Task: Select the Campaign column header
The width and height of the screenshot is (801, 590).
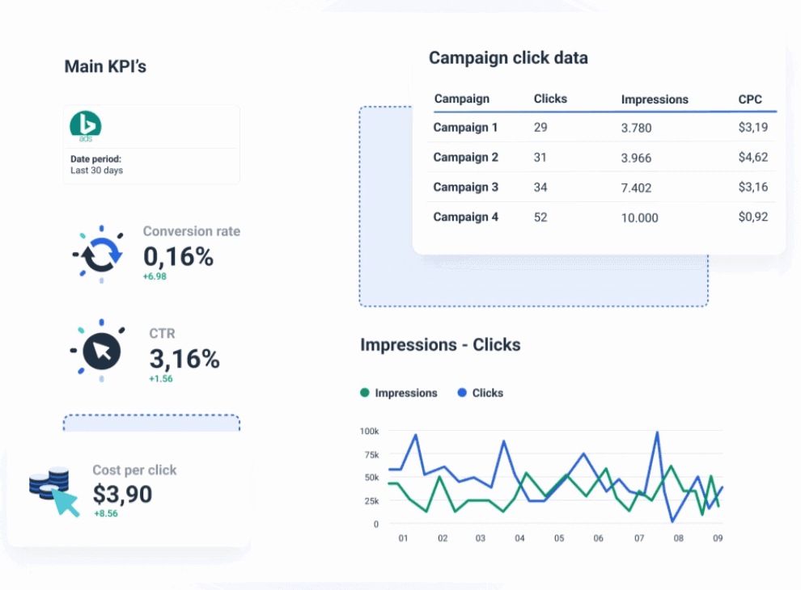Action: pos(461,99)
